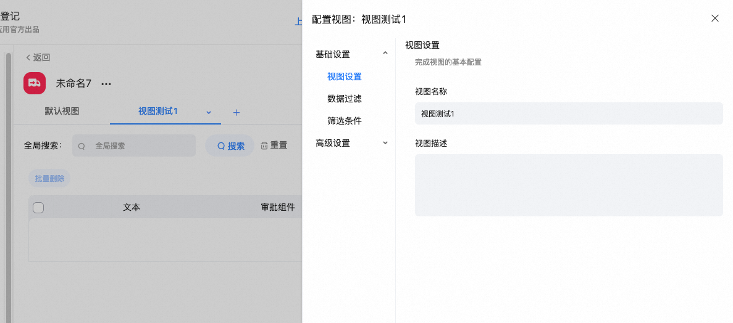Click the magnifier icon in global search
Screen dimensions: 733x323
point(82,146)
